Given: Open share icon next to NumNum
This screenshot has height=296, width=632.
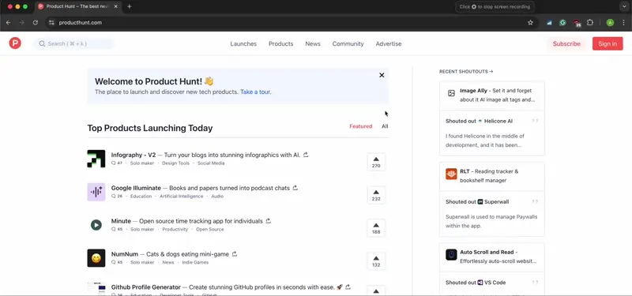Looking at the screenshot, I should pyautogui.click(x=234, y=254).
